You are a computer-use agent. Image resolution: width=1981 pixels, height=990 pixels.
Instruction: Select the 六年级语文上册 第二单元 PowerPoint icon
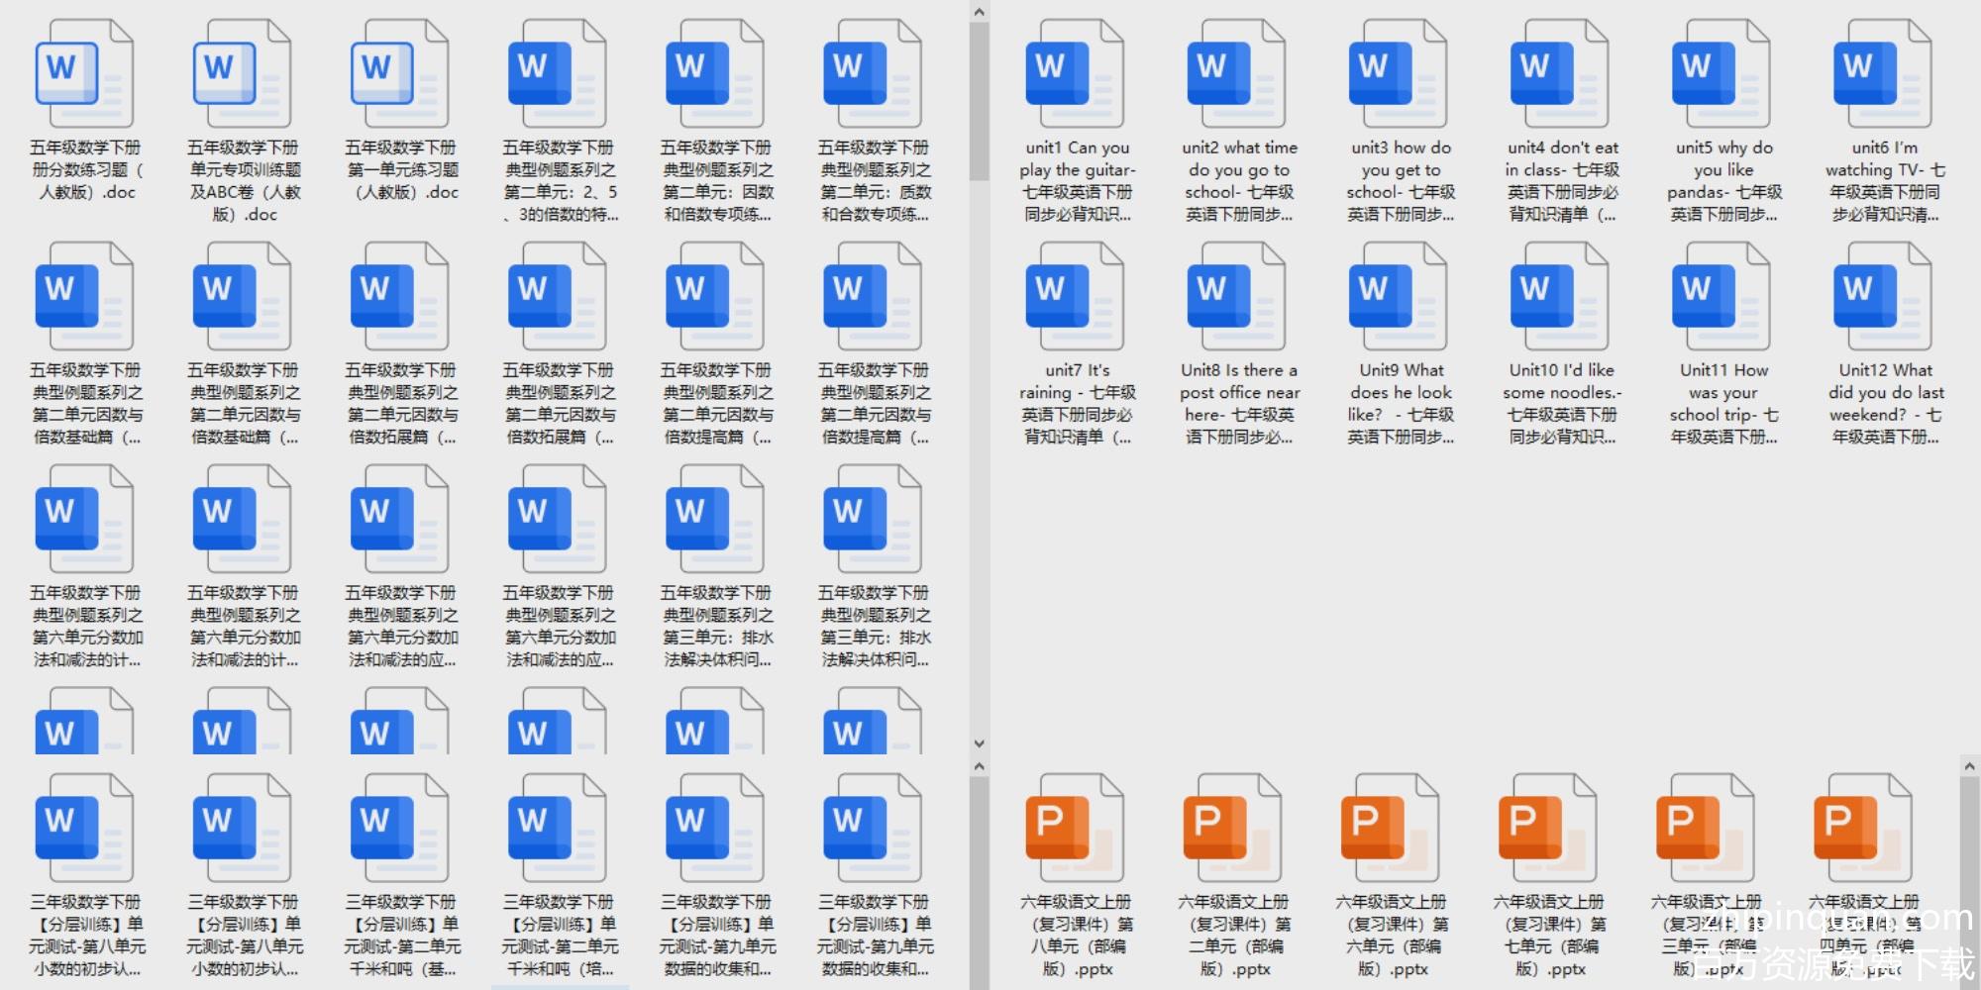pyautogui.click(x=1232, y=829)
